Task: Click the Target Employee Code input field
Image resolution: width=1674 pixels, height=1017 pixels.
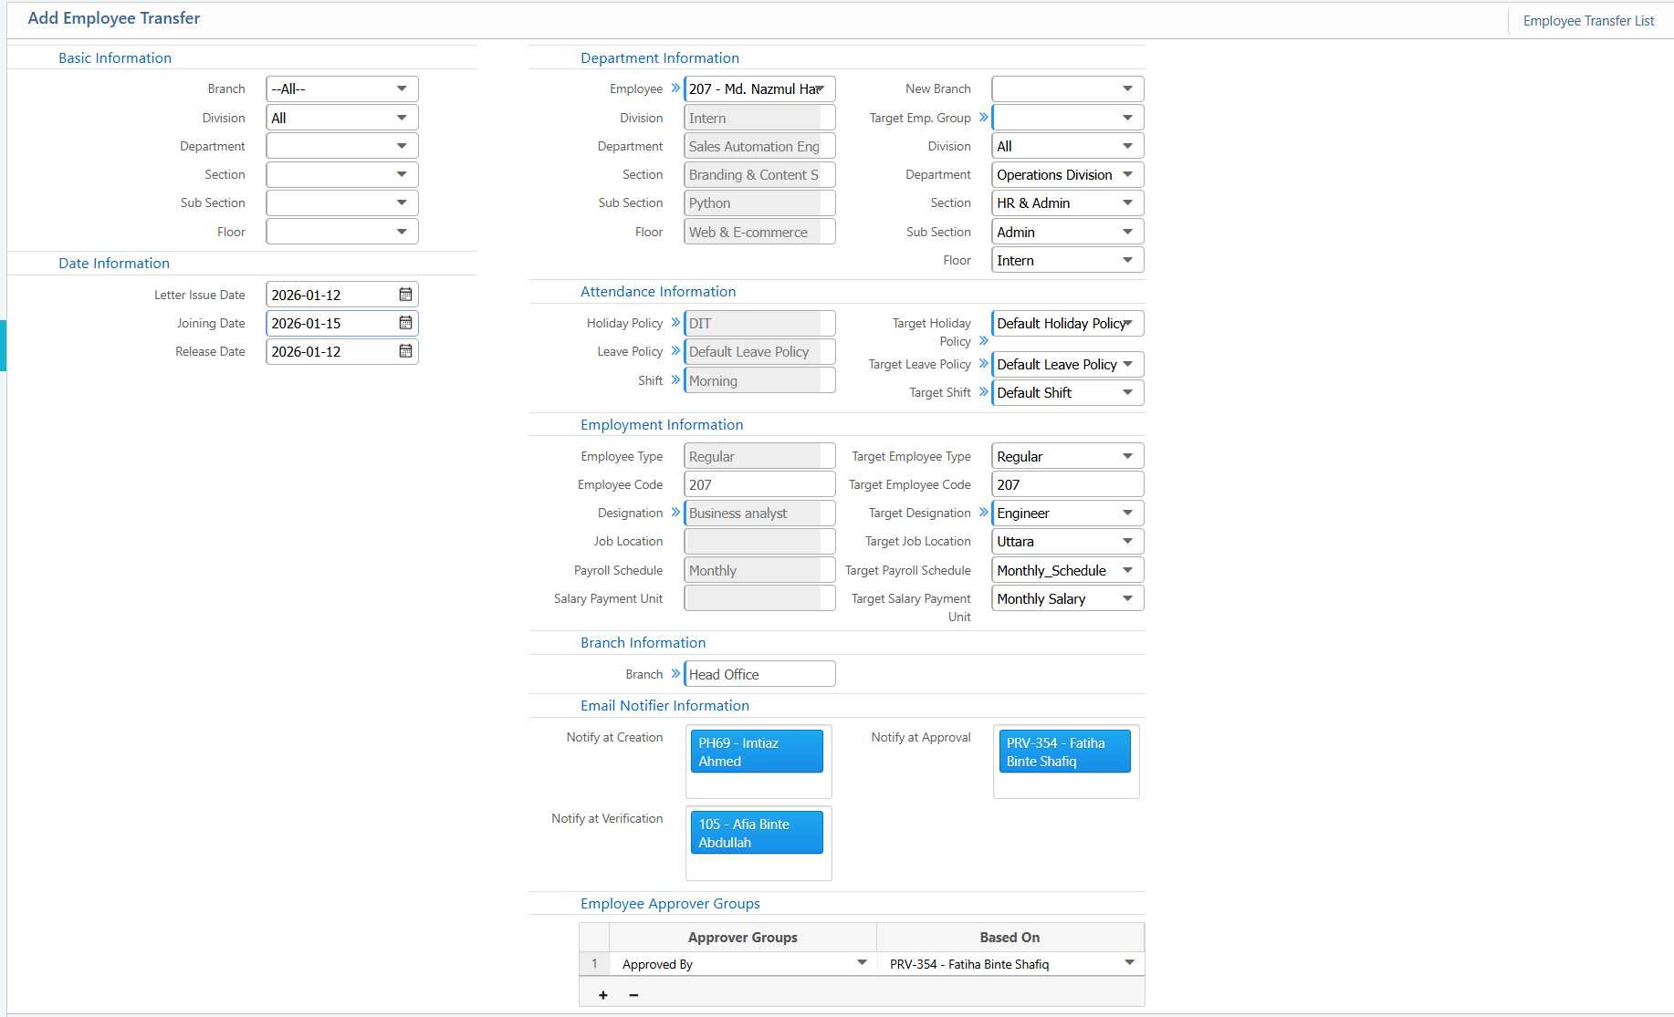Action: (x=1066, y=484)
